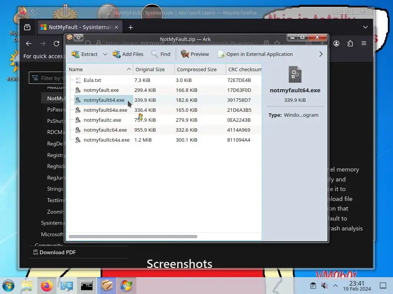Viewport: 393px width, 294px height.
Task: Click the Ark window menu icon in titlebar
Action: (x=69, y=38)
